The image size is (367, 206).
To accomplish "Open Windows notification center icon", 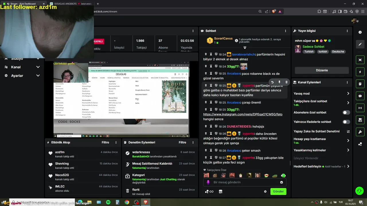I will point(361,202).
